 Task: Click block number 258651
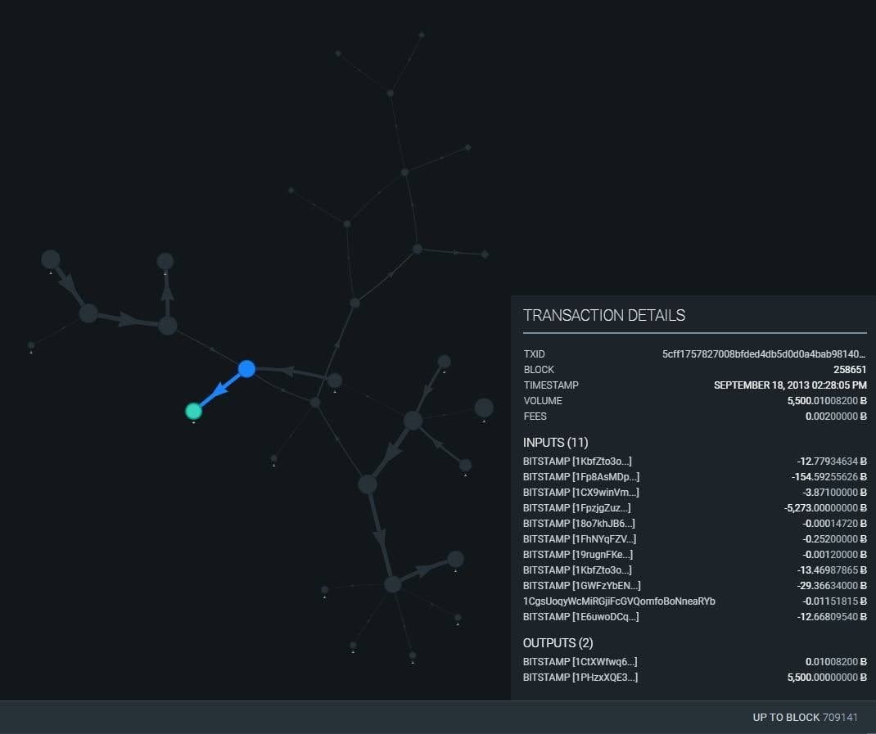point(850,370)
